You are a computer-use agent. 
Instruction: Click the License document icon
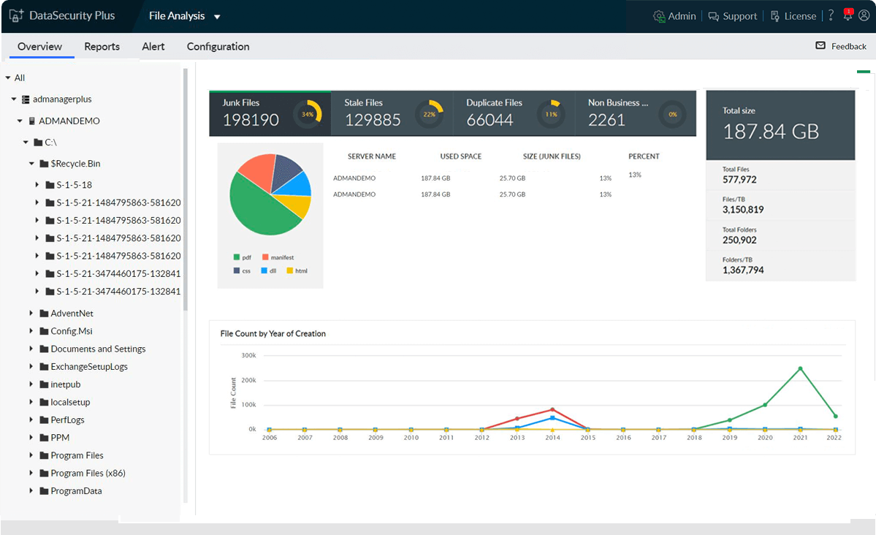click(x=775, y=16)
